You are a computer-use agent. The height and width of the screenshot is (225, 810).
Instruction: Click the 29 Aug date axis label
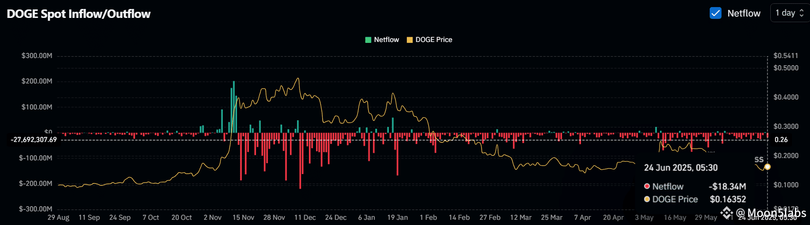pyautogui.click(x=59, y=217)
